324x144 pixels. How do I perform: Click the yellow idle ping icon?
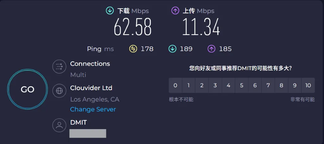click(133, 49)
